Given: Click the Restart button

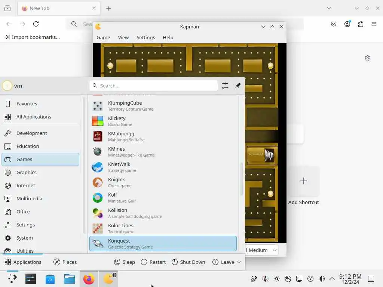Looking at the screenshot, I should 153,262.
